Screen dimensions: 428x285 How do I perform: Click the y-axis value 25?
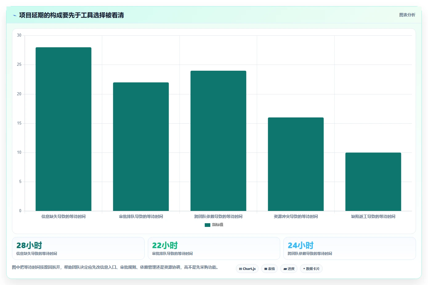pos(19,65)
